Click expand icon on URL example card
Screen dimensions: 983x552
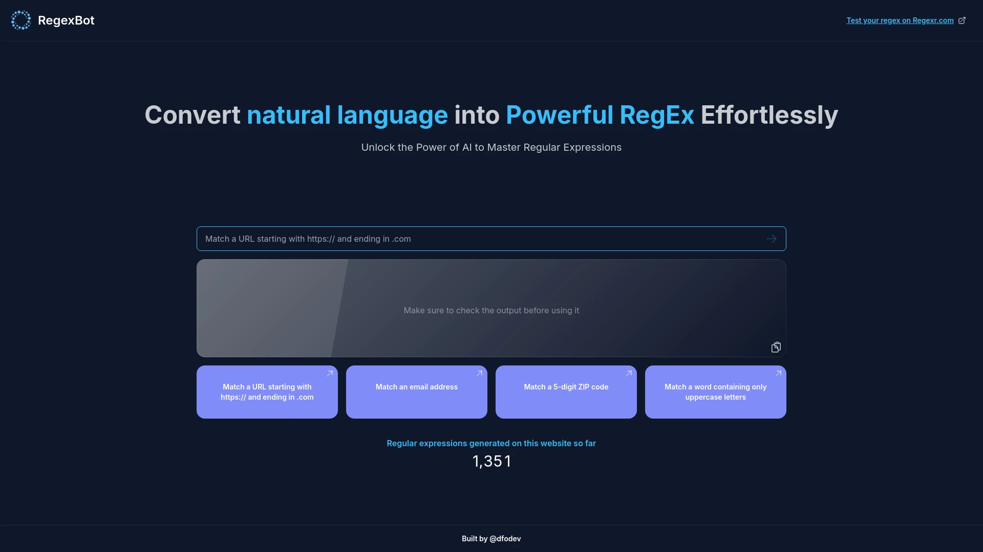point(330,374)
